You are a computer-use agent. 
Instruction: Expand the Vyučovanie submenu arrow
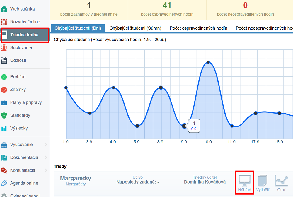[46, 145]
